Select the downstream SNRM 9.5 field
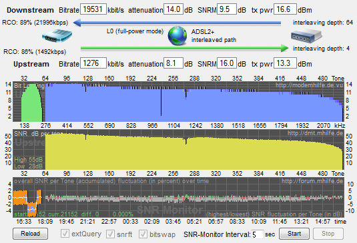Viewport: 357px width, 243px height. pyautogui.click(x=226, y=9)
